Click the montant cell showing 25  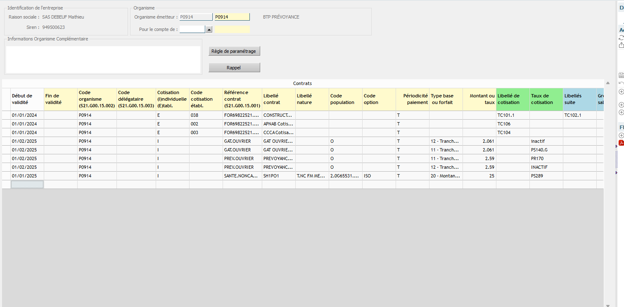[479, 176]
